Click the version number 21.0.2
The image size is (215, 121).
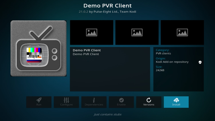click(83, 12)
